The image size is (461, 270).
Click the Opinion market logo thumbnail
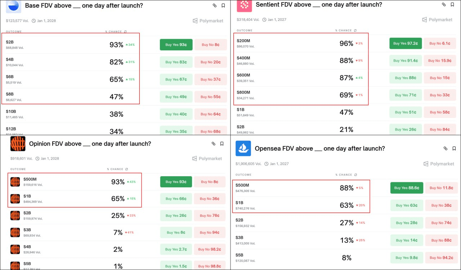tap(18, 144)
